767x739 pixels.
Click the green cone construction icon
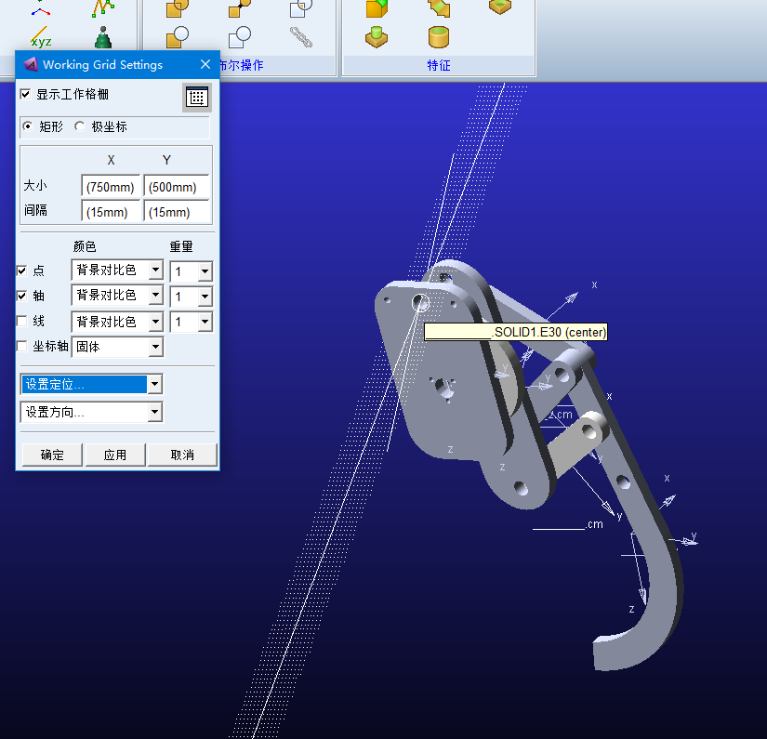tap(103, 38)
